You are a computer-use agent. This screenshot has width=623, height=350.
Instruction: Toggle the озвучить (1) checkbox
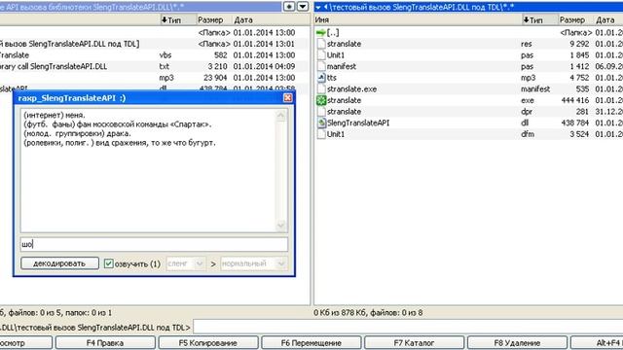[108, 263]
